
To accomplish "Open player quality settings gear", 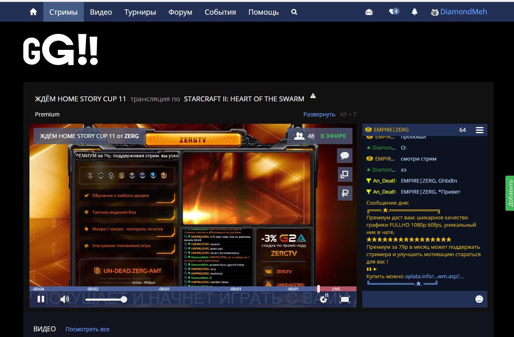I will click(x=323, y=299).
